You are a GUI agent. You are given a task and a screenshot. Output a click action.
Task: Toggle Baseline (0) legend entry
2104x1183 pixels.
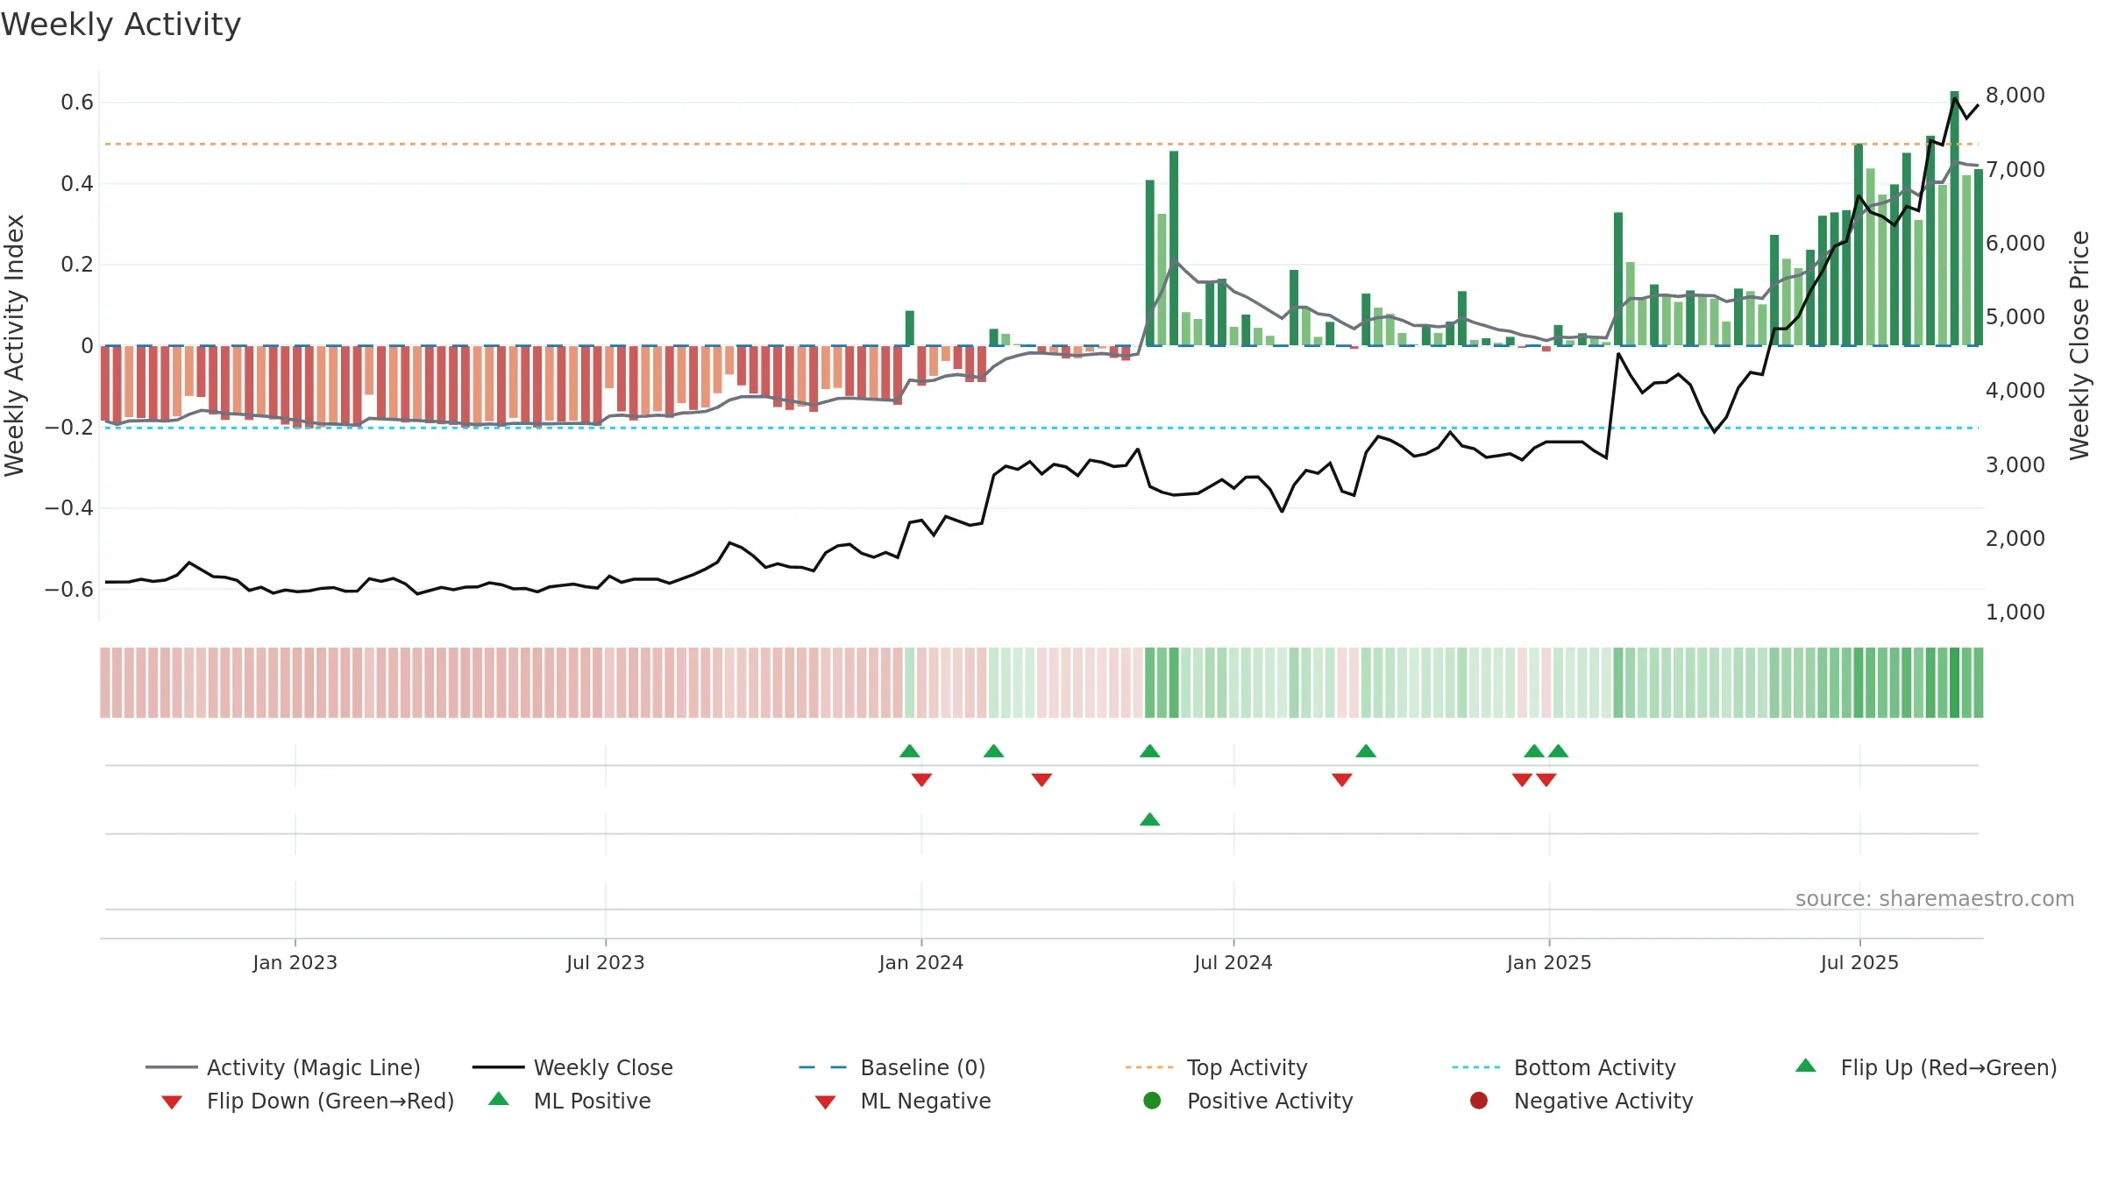point(892,1067)
